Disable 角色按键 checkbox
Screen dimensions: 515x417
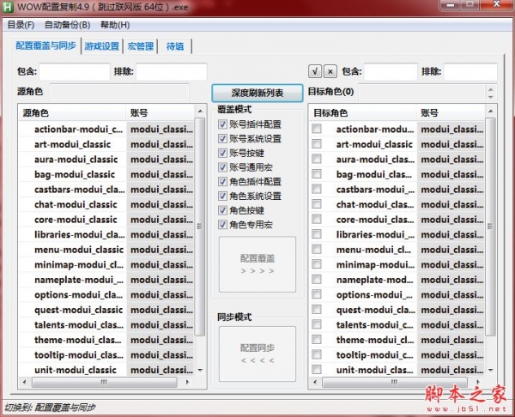[x=222, y=210]
